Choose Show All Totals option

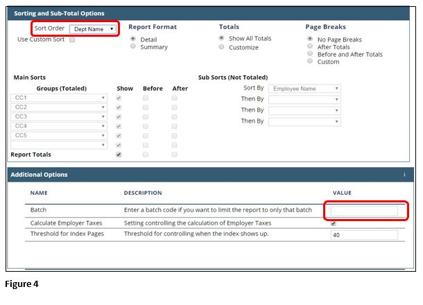[222, 38]
